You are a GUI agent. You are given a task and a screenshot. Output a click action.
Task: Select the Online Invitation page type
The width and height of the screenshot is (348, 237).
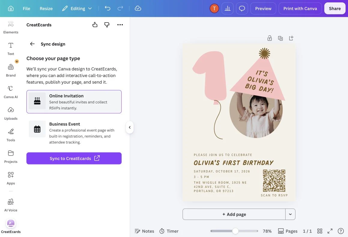point(74,102)
